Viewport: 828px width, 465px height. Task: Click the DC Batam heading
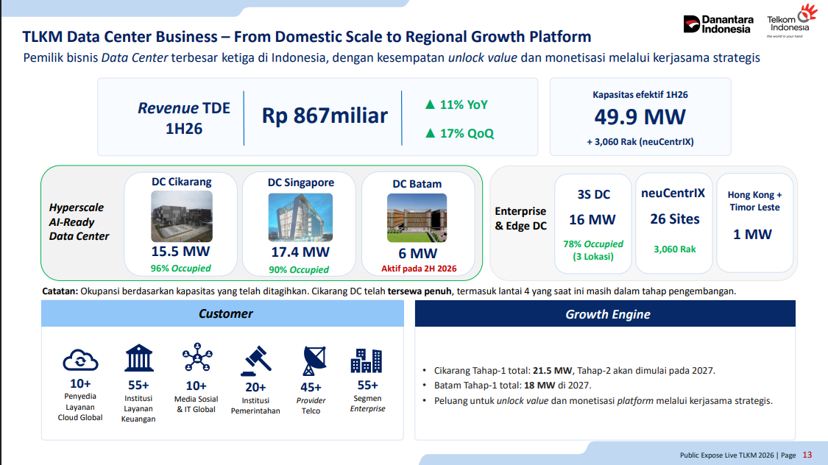[417, 184]
